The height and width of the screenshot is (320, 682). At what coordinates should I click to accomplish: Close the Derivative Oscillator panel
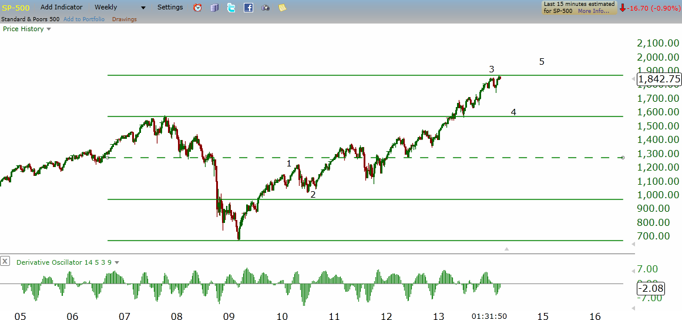[x=5, y=261]
